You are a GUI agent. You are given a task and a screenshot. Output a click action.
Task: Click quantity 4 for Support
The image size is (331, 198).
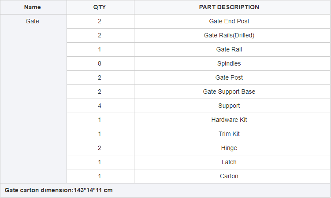100,106
